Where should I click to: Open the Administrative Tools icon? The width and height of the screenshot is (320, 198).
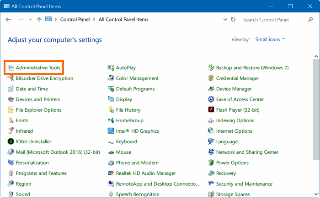tap(11, 68)
